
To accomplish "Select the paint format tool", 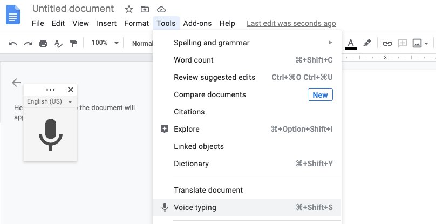I will click(x=73, y=43).
